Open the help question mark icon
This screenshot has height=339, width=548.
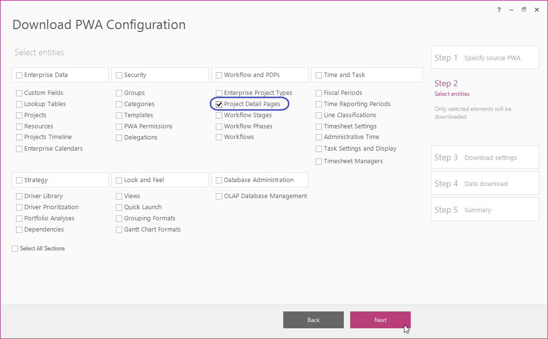[x=499, y=10]
